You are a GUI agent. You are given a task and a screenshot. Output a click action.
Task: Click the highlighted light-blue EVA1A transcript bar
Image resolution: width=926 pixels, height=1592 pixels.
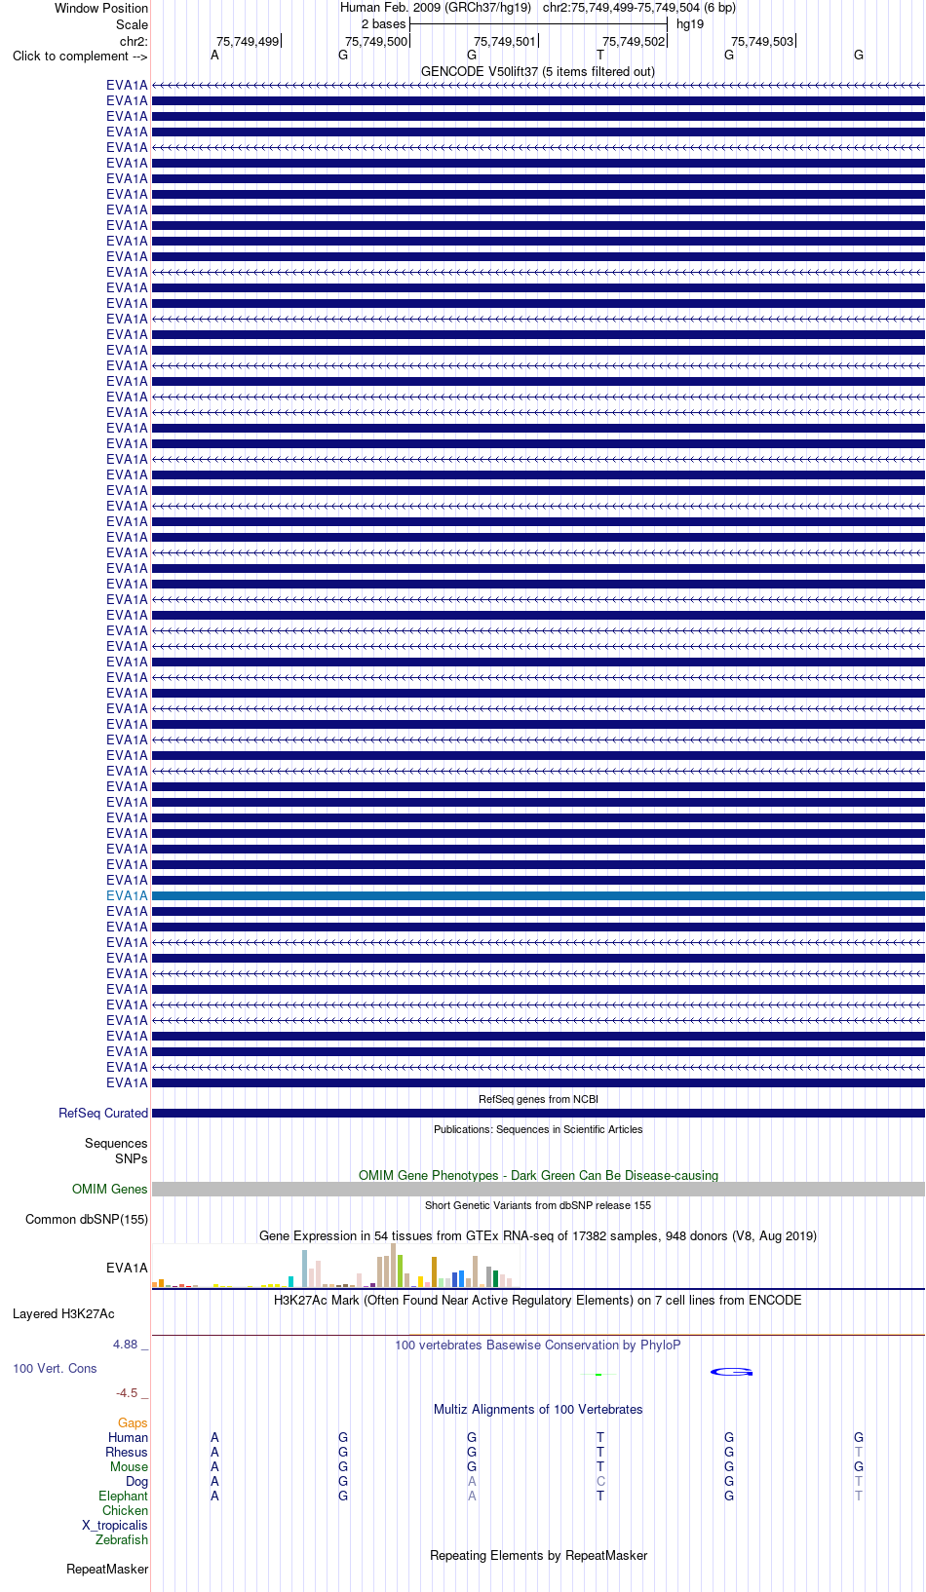(x=538, y=895)
